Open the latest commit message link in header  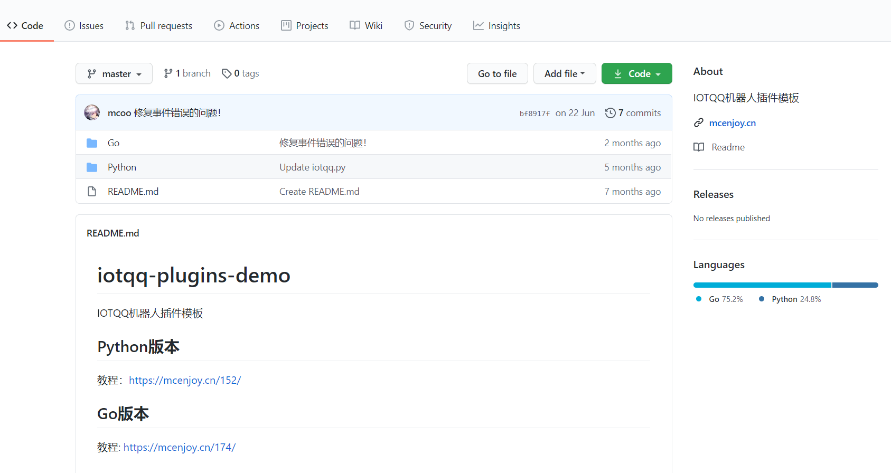[177, 113]
